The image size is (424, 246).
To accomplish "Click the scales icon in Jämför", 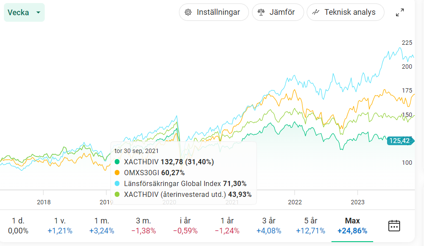I will point(261,12).
